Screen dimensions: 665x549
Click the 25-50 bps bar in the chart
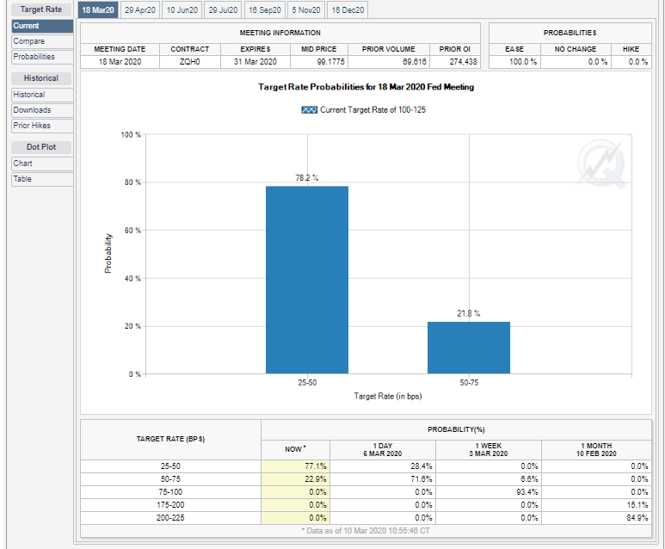tap(307, 280)
